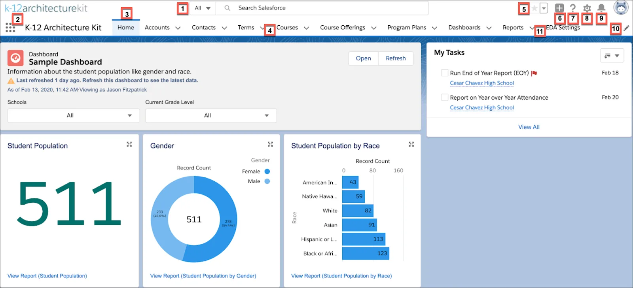Check the Report on Year over Year Attendance task
This screenshot has width=633, height=288.
[445, 97]
